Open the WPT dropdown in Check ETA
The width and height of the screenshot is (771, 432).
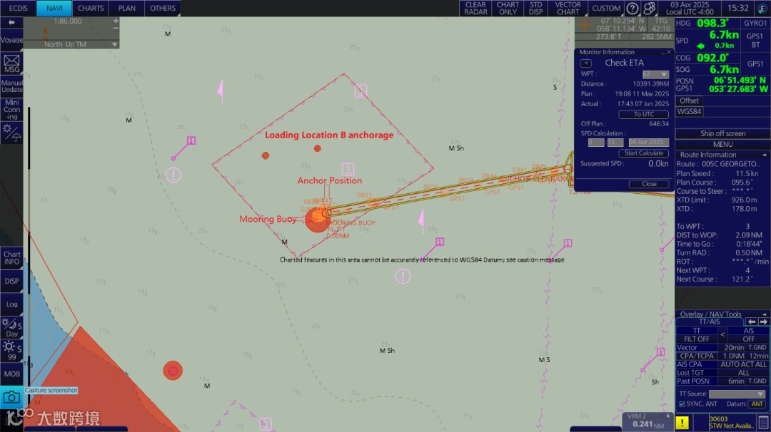(655, 74)
